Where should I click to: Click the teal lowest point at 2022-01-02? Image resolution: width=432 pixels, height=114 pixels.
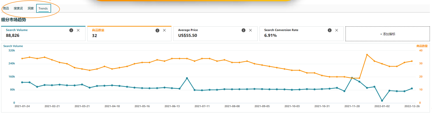tap(382, 101)
